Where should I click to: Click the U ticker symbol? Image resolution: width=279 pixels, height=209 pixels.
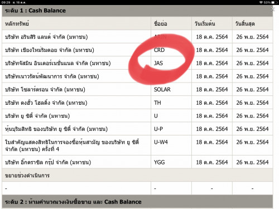(156, 116)
